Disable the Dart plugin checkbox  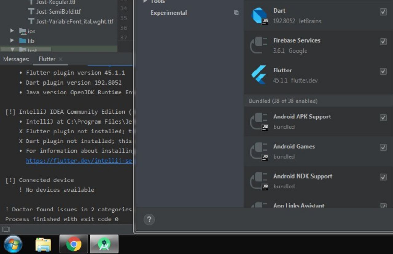383,12
